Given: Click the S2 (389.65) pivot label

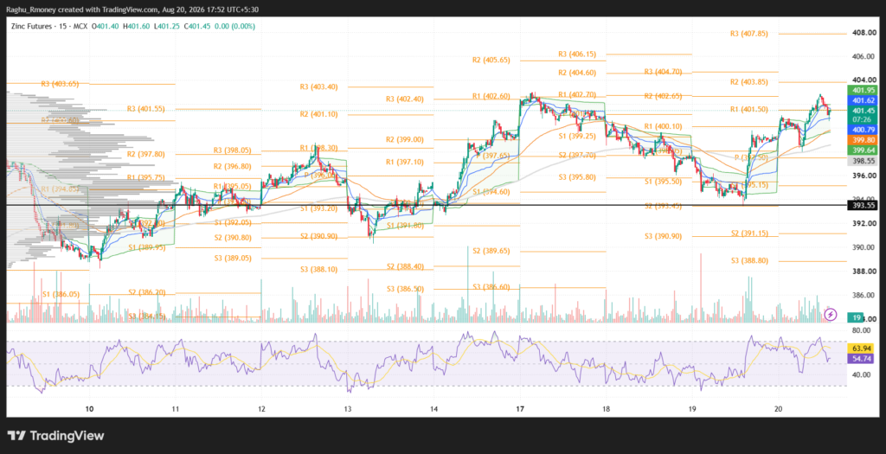Looking at the screenshot, I should click(x=491, y=251).
